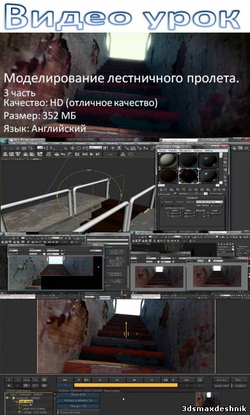Click the yellow timeline progress bar

click(x=126, y=385)
